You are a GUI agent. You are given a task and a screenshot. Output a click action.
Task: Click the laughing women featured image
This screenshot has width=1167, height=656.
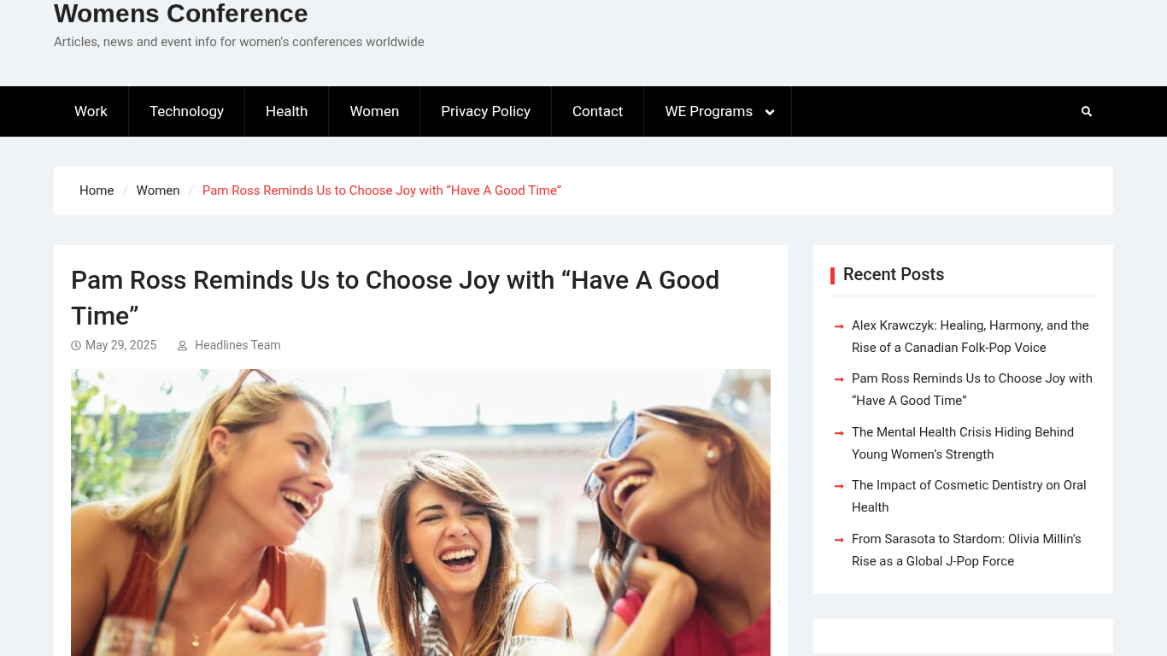(x=420, y=512)
